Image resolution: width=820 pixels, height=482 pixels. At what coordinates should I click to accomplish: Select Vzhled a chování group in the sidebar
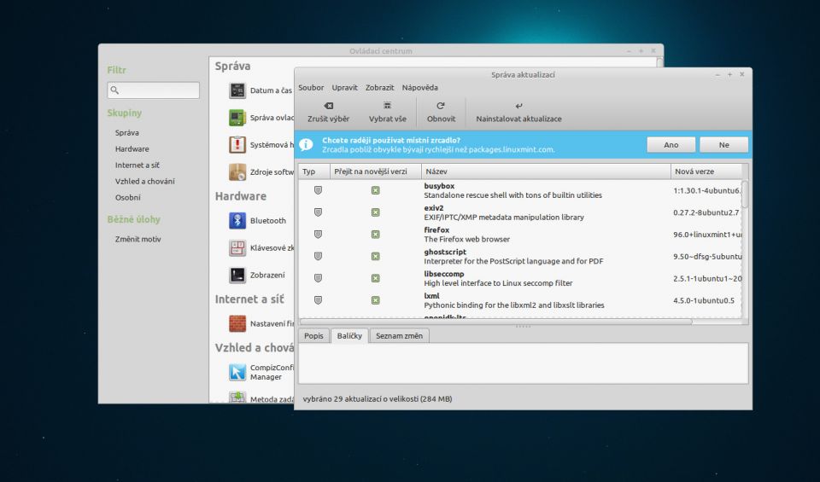pyautogui.click(x=145, y=181)
